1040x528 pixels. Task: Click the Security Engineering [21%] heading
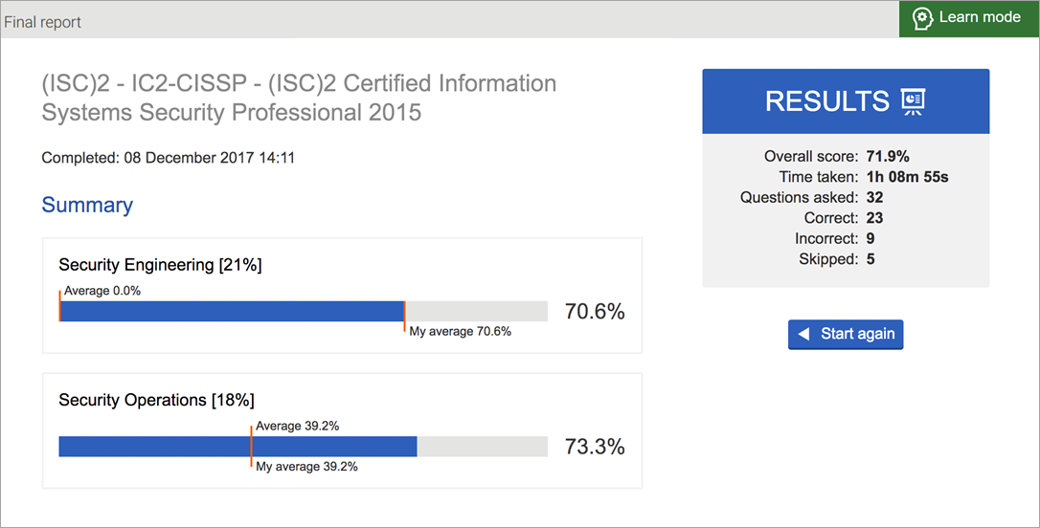pyautogui.click(x=160, y=265)
